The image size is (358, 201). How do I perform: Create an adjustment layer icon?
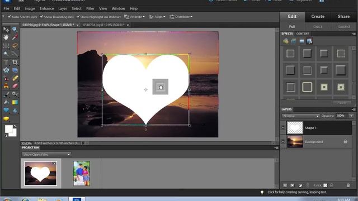300,185
